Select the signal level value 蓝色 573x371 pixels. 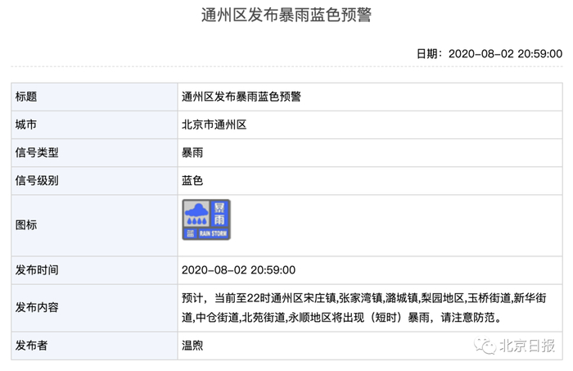coord(192,180)
